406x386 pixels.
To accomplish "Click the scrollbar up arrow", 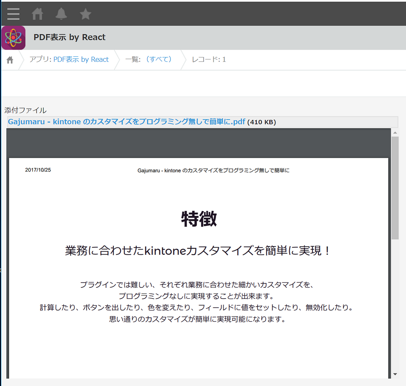I will coord(395,133).
